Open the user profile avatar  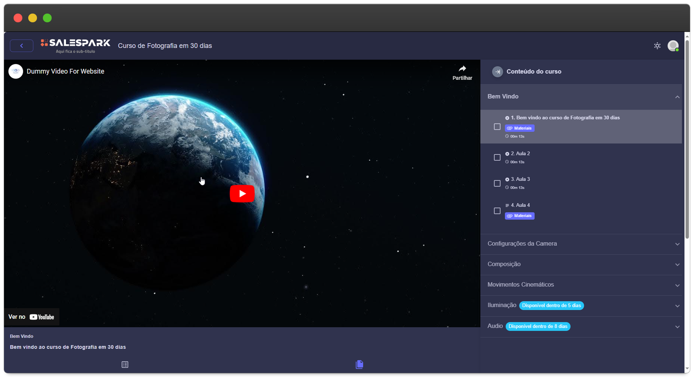[x=673, y=45]
